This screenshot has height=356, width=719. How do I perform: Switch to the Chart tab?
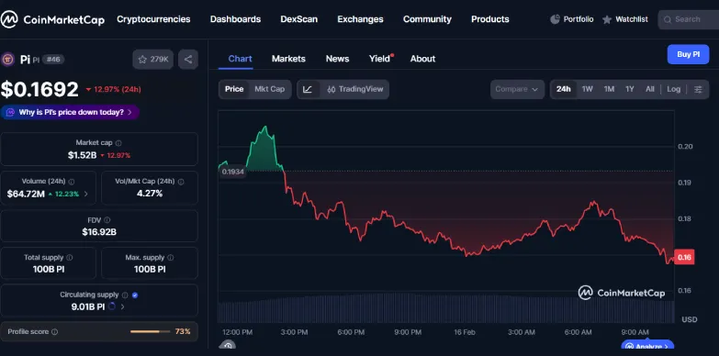pos(240,59)
